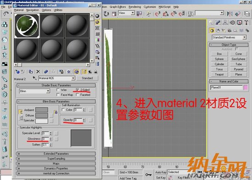
Task: Click the Make Preview icon
Action: click(x=97, y=46)
